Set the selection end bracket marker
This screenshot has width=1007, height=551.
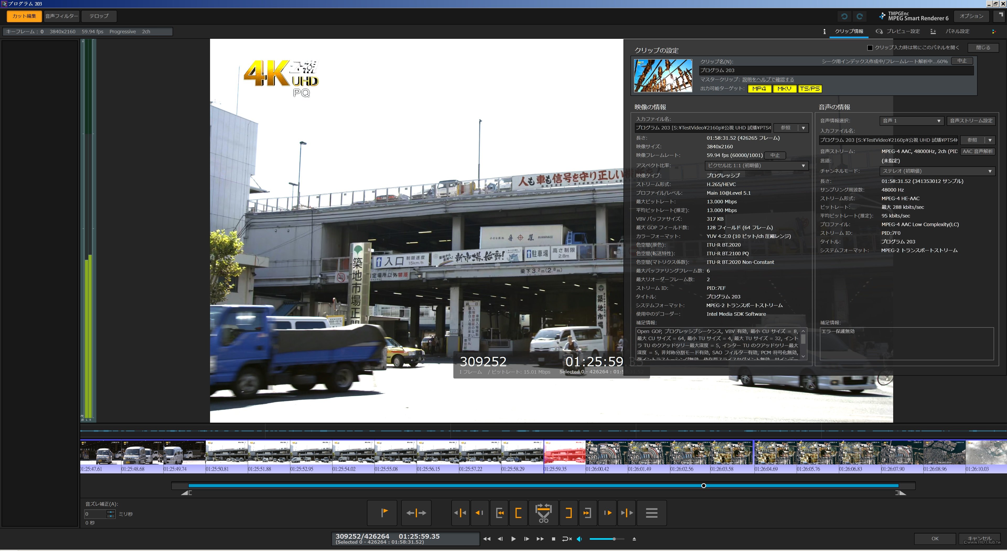tap(568, 513)
